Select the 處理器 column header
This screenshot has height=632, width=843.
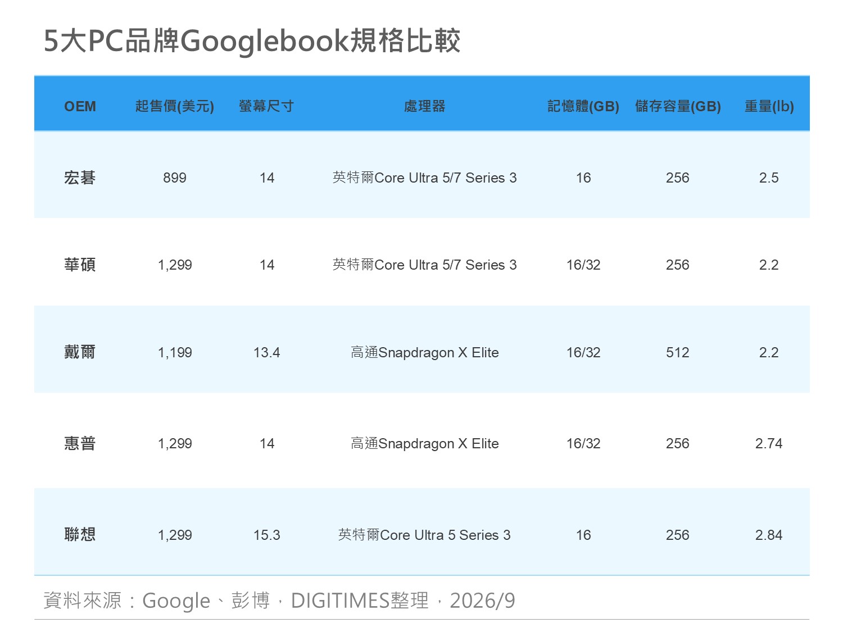(424, 106)
